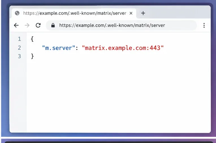Click the globe favicon on the tab

click(x=17, y=13)
